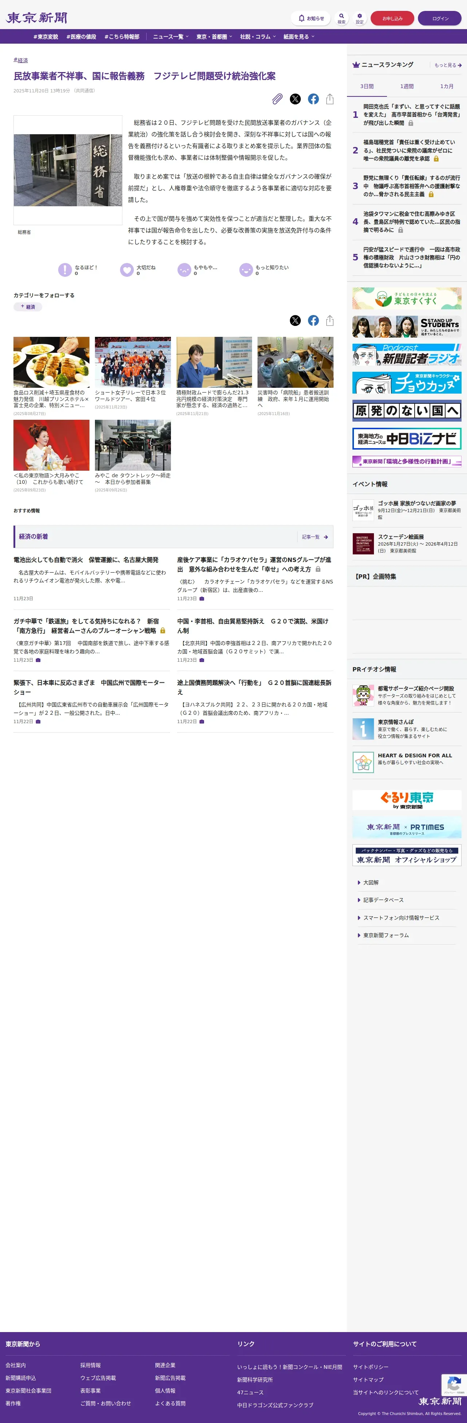React with もやもや… face icon

(x=184, y=270)
